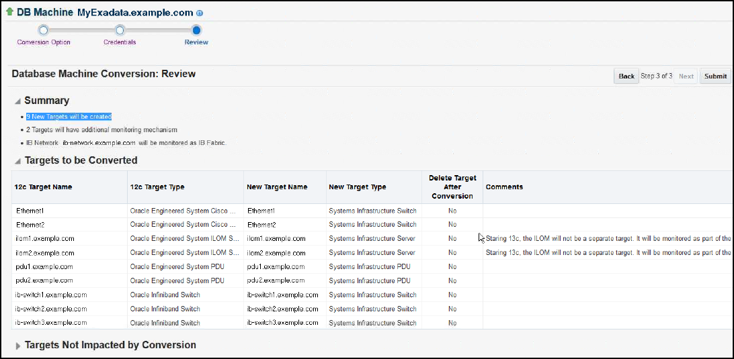Select the Conversion Option train step circle
This screenshot has width=734, height=359.
[44, 30]
